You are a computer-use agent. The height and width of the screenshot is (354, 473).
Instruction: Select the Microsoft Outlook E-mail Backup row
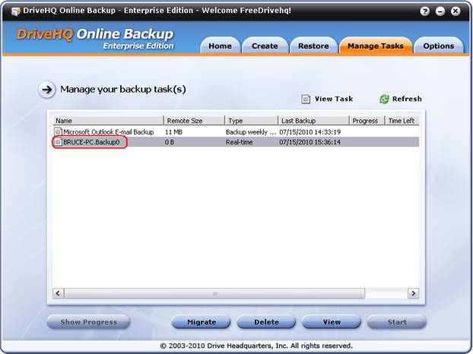coord(236,131)
